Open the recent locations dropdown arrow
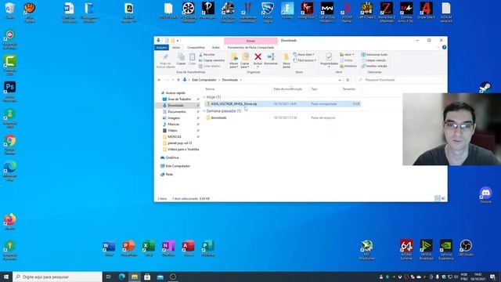Screen dimensions: 501x282 point(173,80)
